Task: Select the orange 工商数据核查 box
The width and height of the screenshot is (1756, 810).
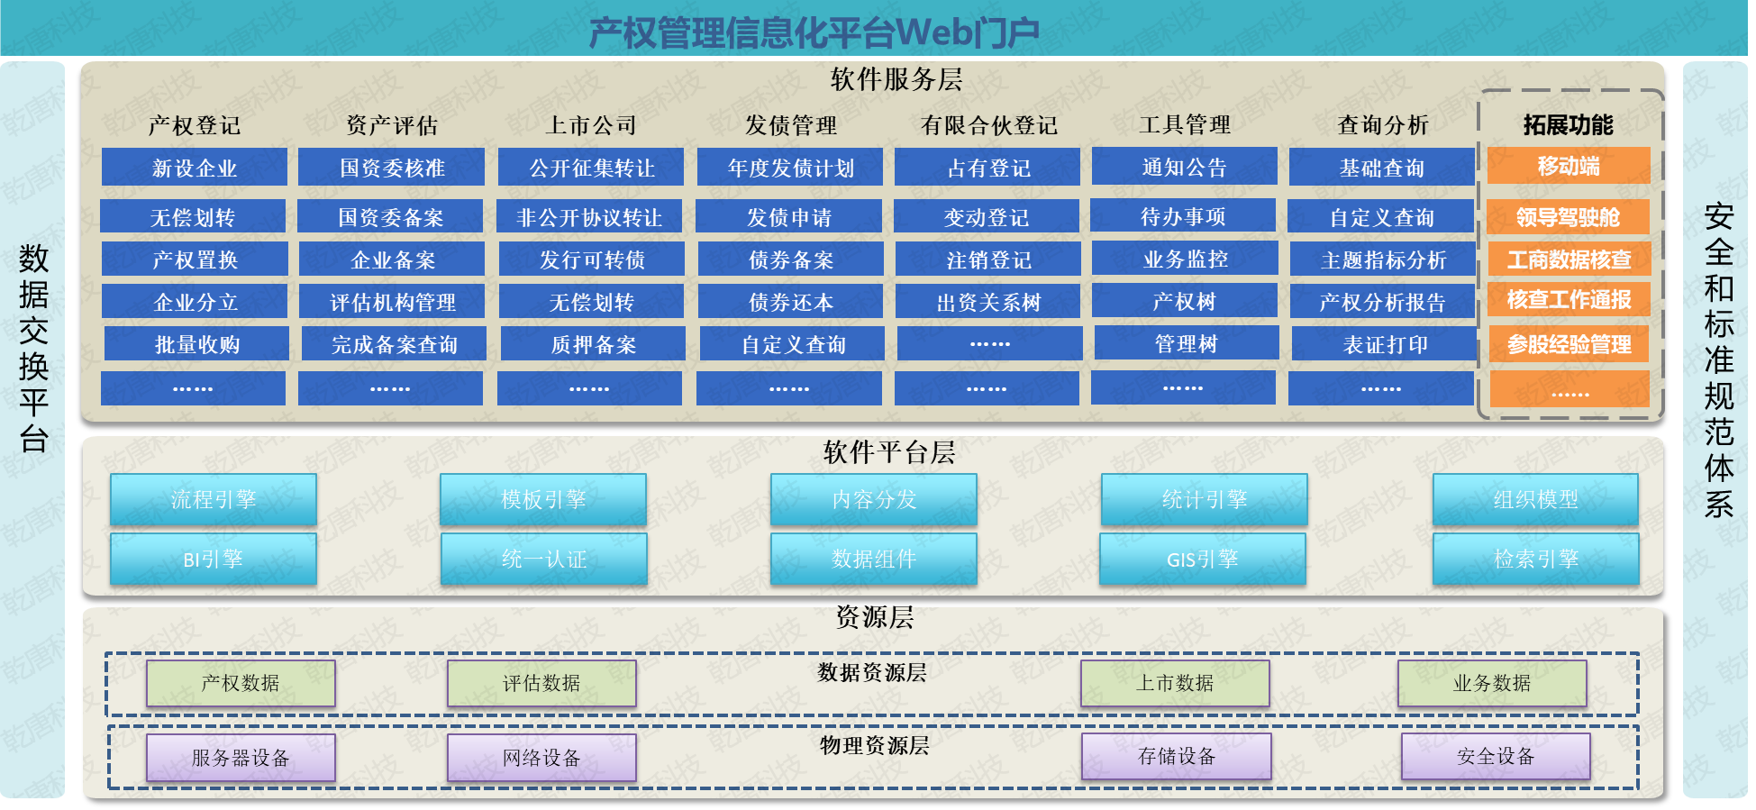Action: click(1569, 259)
